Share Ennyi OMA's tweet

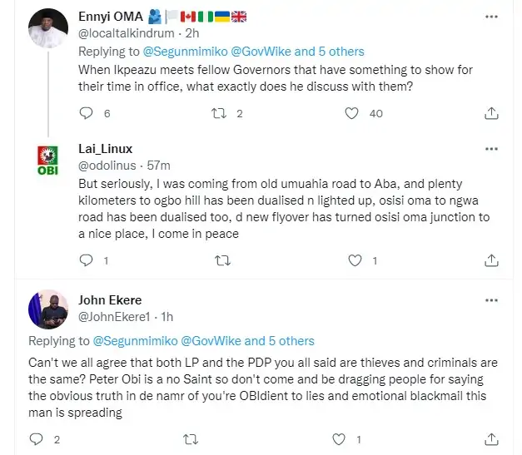[x=491, y=113]
